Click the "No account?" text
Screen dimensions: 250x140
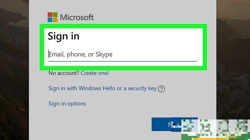(x=64, y=73)
